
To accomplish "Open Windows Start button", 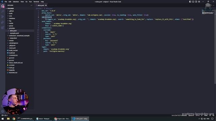I will [3, 119].
